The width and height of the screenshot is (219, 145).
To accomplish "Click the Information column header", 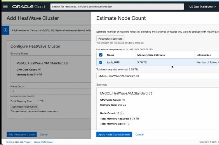I will (x=204, y=55).
